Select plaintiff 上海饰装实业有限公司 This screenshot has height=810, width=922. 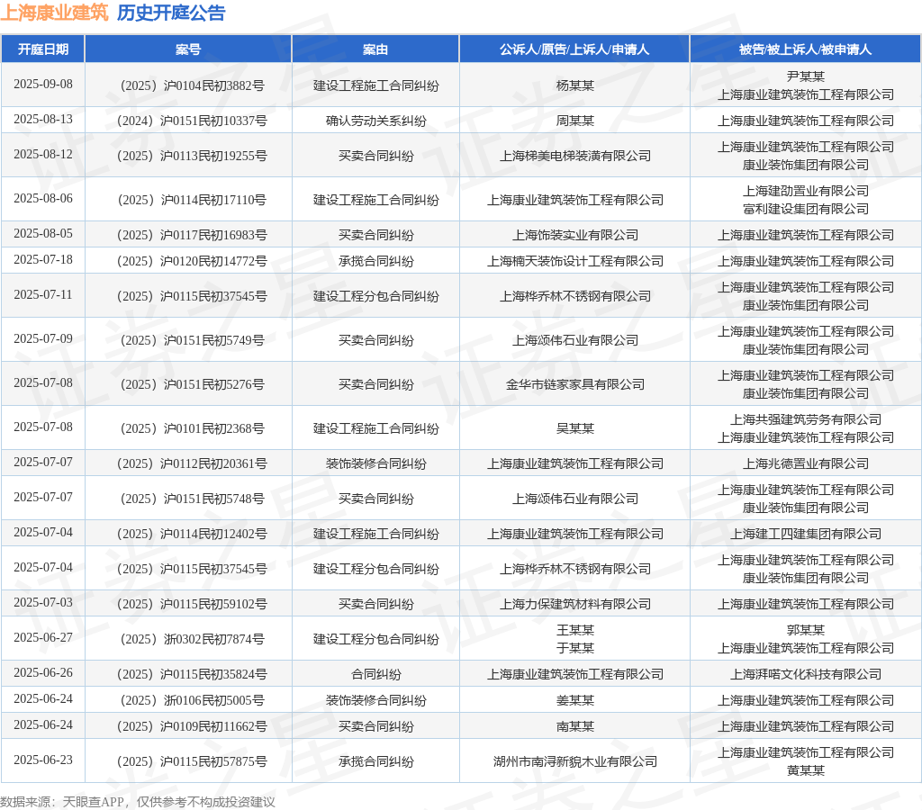575,235
